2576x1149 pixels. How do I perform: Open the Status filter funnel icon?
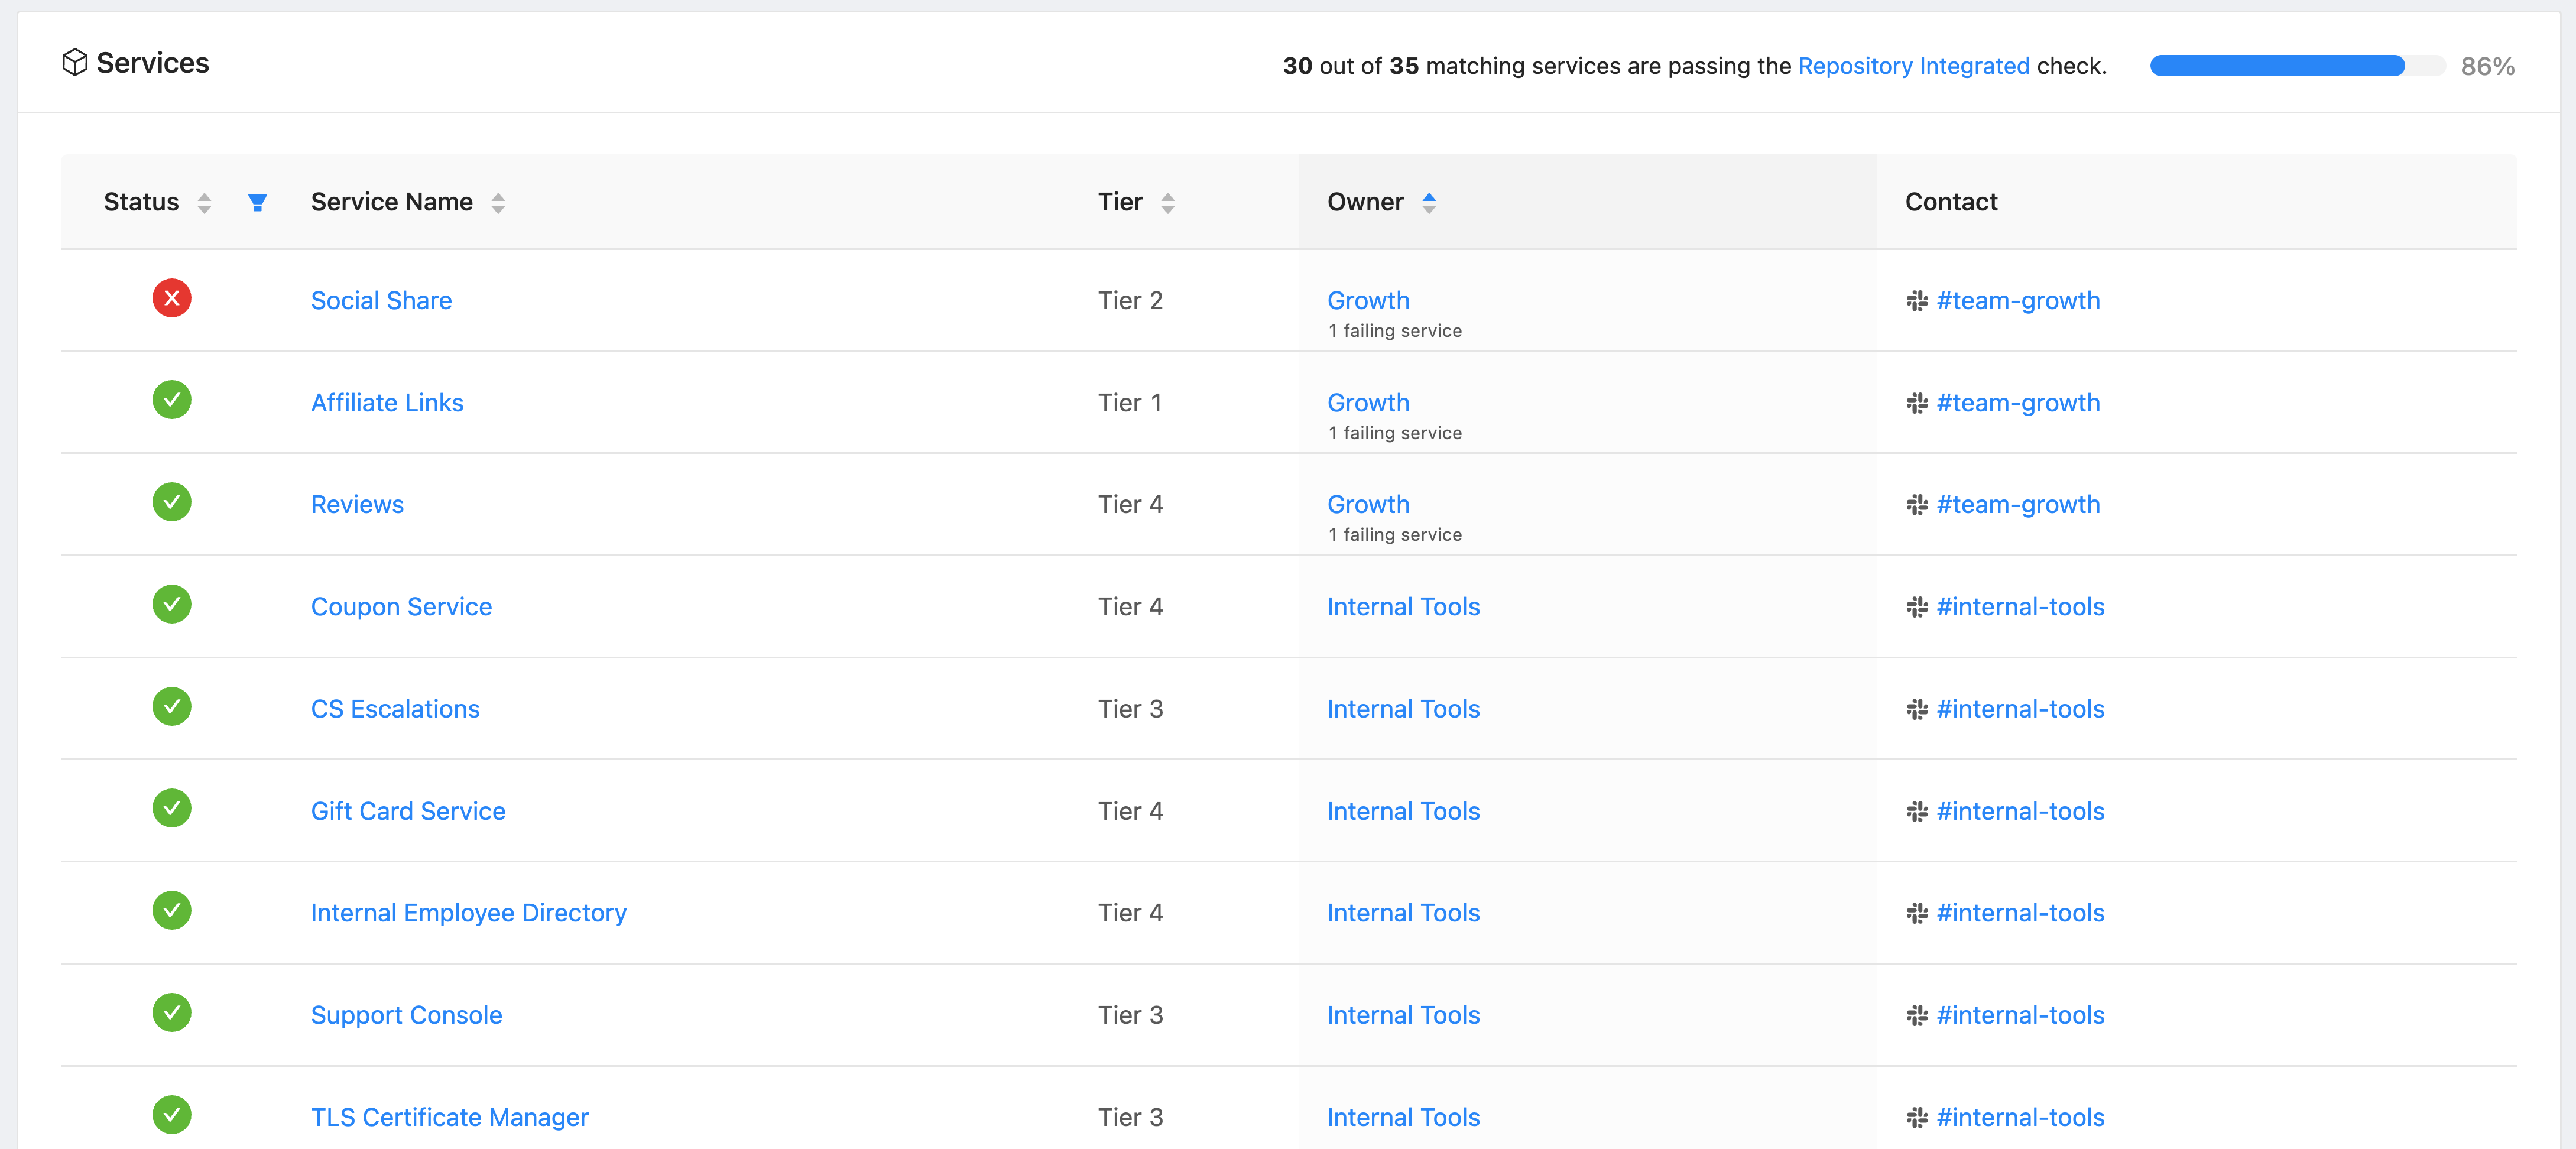pyautogui.click(x=257, y=203)
